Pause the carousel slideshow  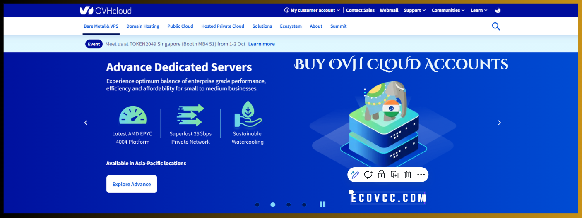(x=322, y=204)
